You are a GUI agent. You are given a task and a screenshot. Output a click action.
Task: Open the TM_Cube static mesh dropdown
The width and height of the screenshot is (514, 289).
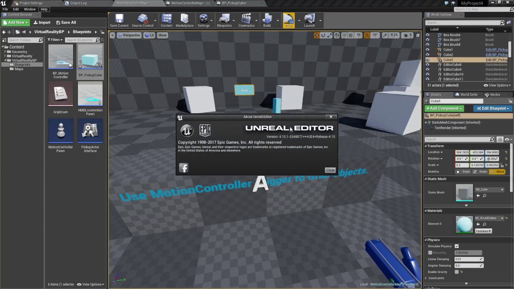pos(490,189)
